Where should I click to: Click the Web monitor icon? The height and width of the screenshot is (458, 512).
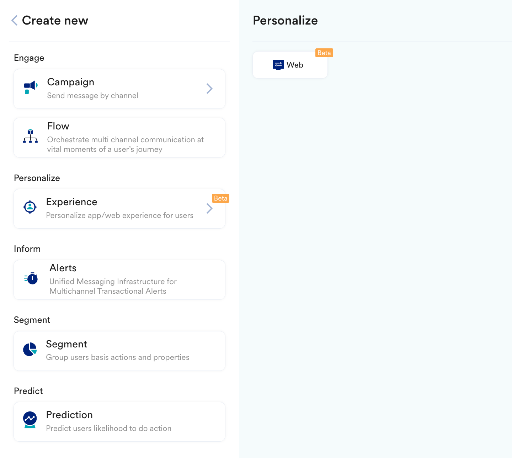[x=278, y=65]
